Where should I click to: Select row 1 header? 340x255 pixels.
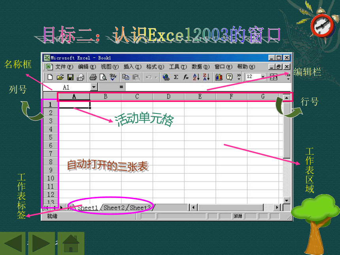click(x=51, y=104)
